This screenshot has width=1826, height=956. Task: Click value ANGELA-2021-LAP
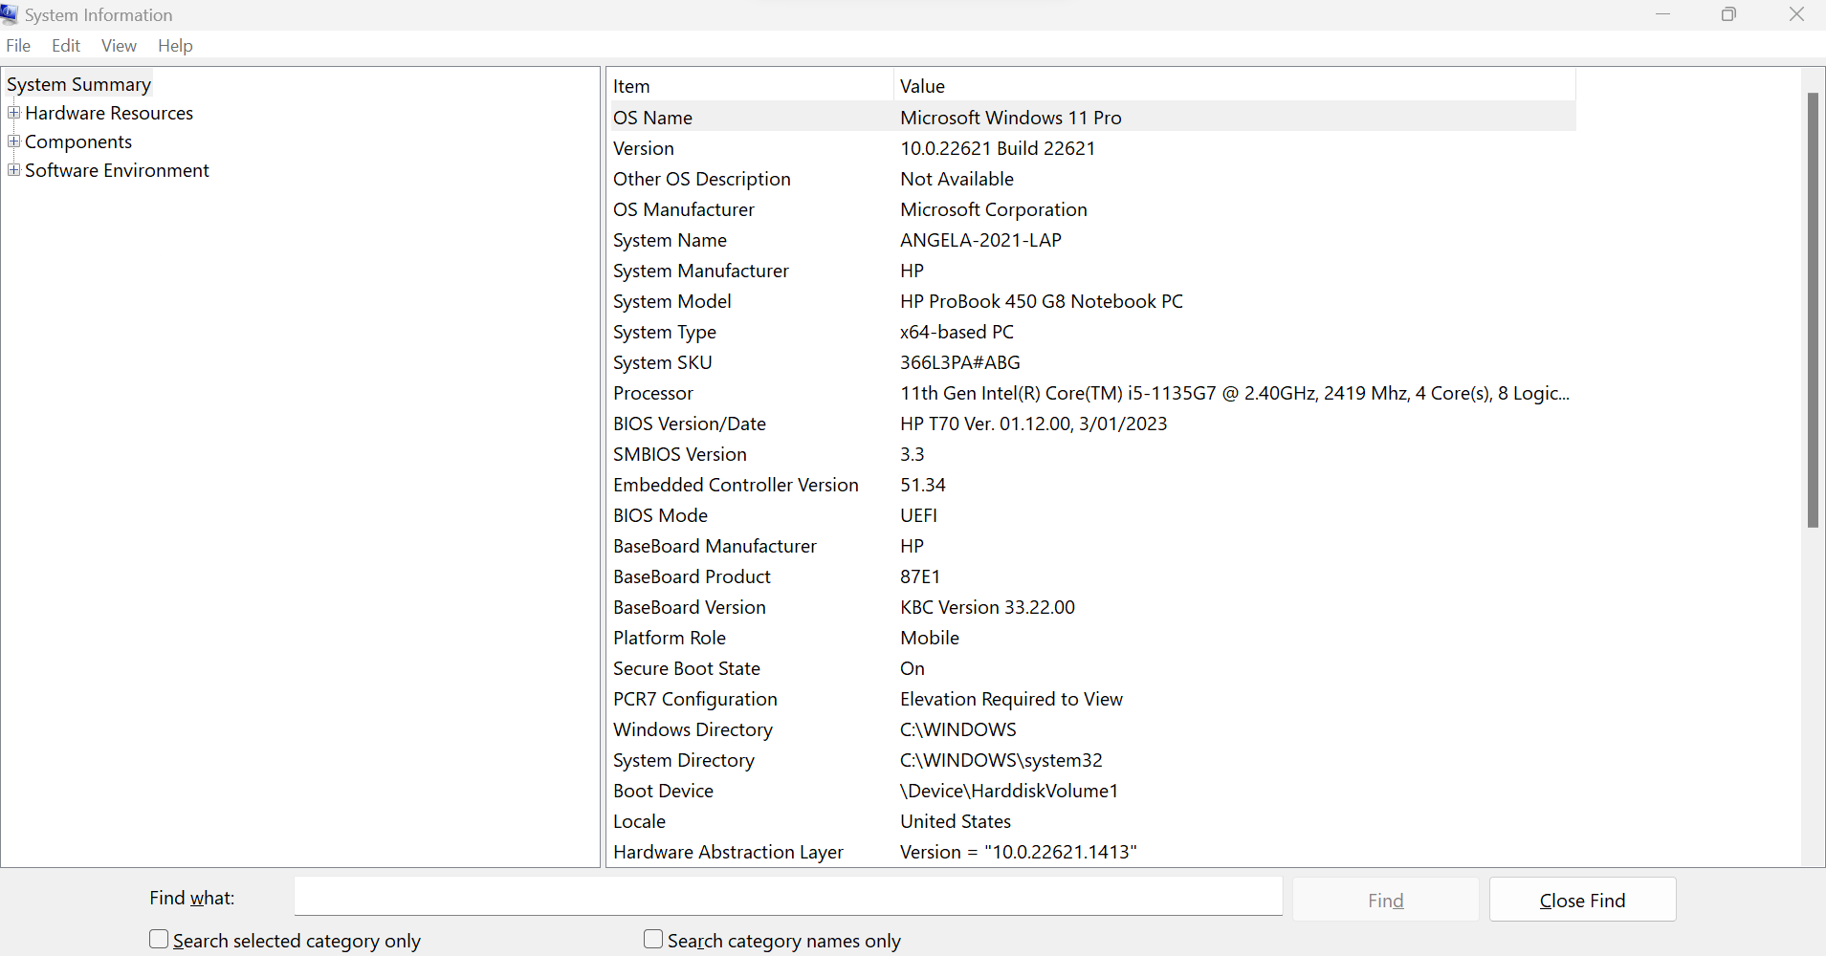click(x=980, y=240)
